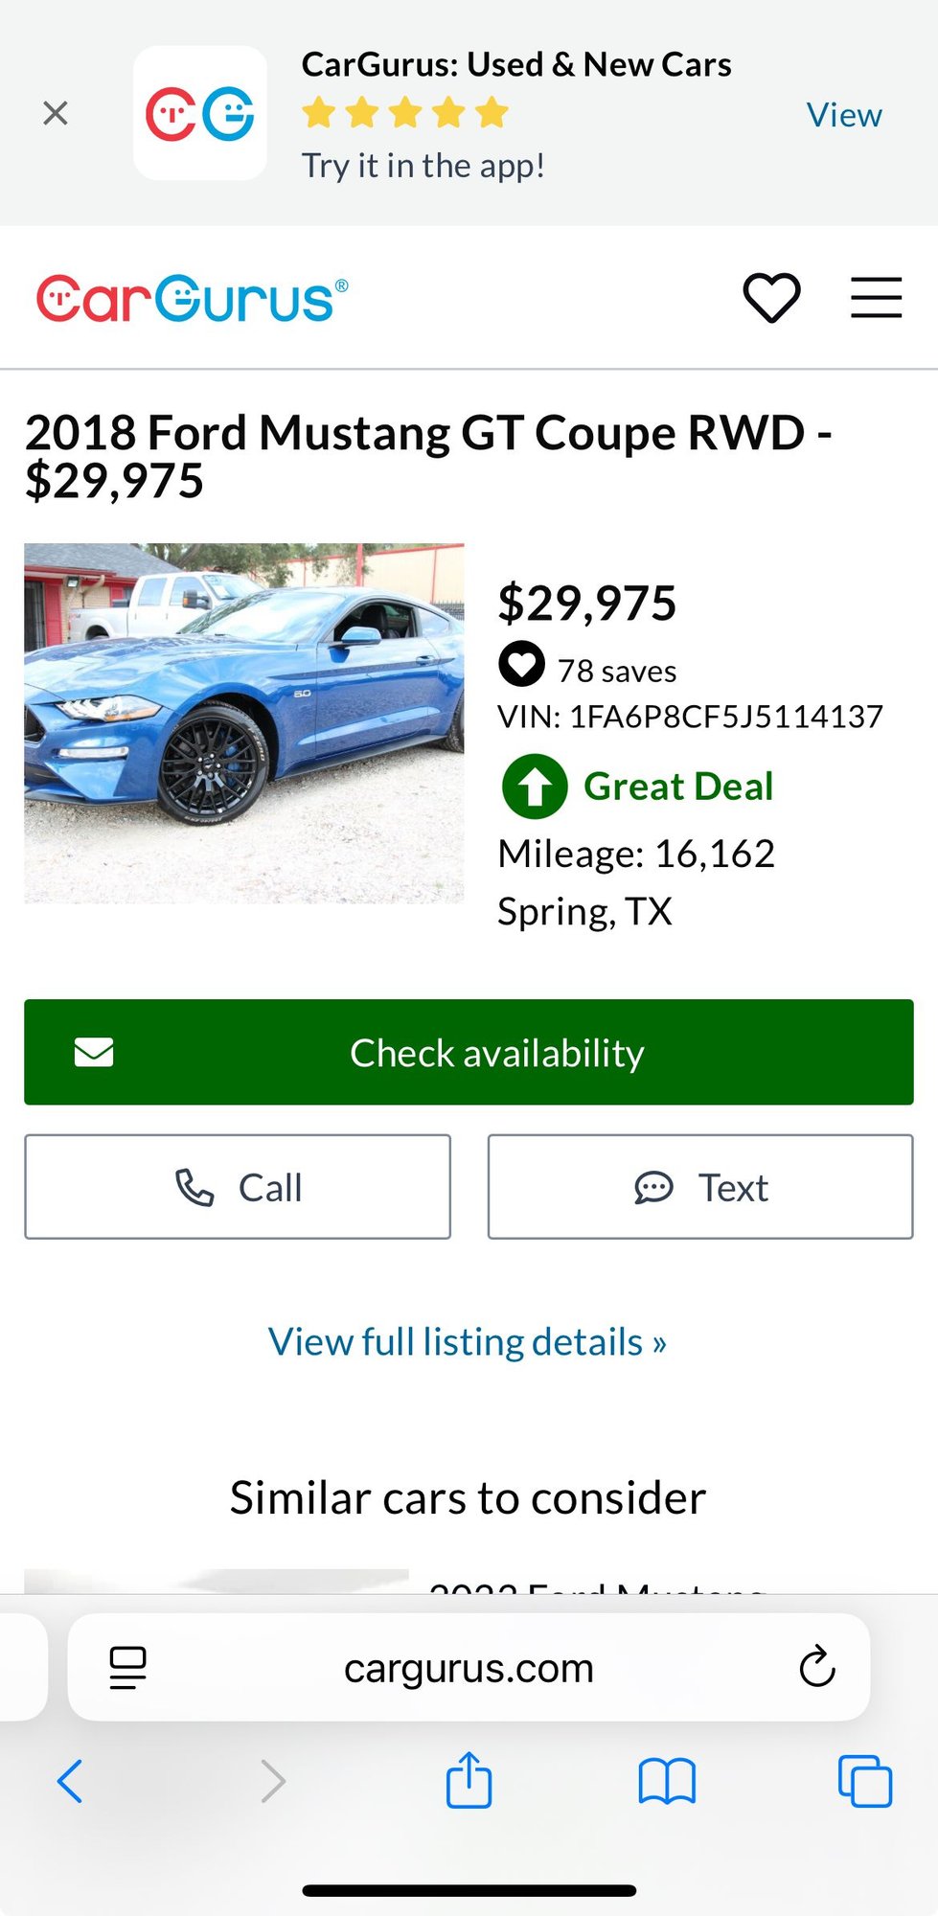The image size is (938, 1916).
Task: Open Safari page settings reader icon
Action: (x=128, y=1668)
